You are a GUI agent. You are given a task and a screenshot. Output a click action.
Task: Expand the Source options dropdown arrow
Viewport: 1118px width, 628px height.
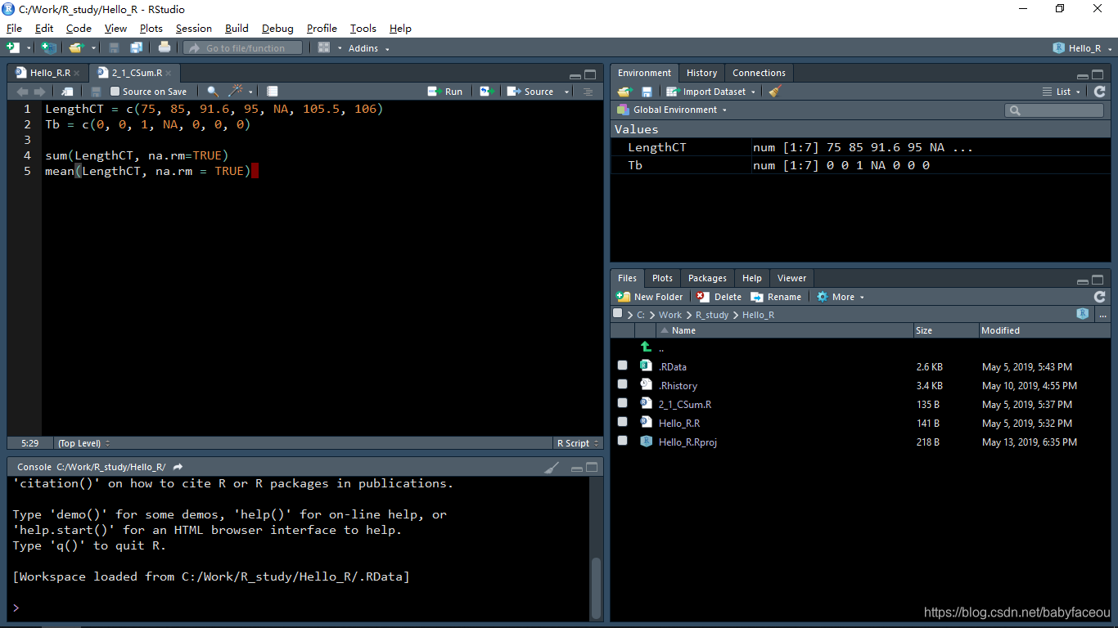pyautogui.click(x=566, y=92)
